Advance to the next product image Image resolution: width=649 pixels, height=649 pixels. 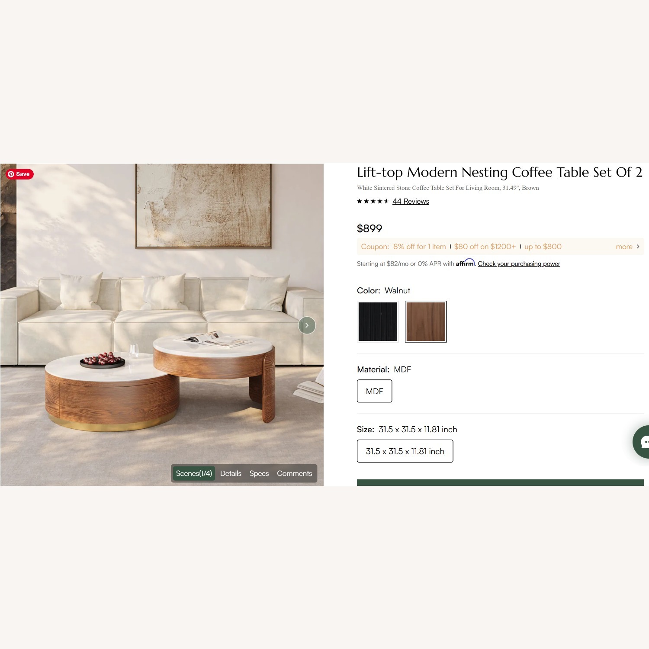307,325
